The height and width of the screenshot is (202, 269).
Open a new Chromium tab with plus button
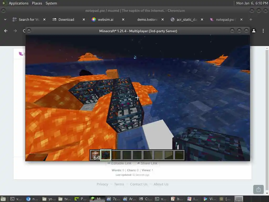[251, 19]
